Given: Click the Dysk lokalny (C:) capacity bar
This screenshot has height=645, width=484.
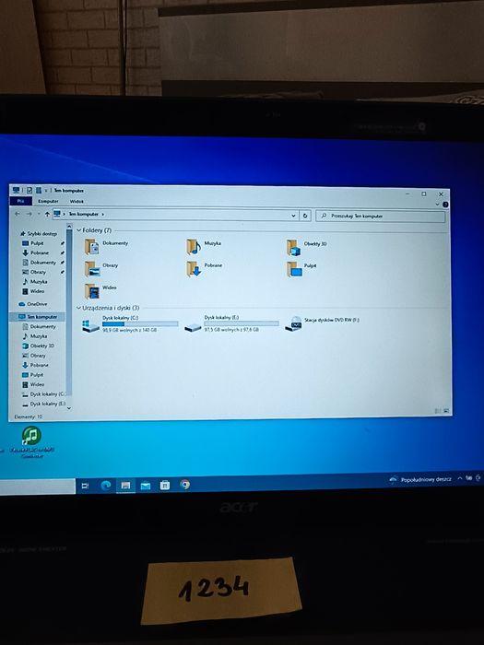Looking at the screenshot, I should 140,324.
